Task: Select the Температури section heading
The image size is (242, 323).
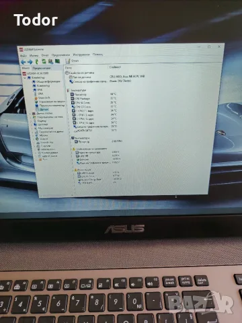Action: pyautogui.click(x=77, y=90)
